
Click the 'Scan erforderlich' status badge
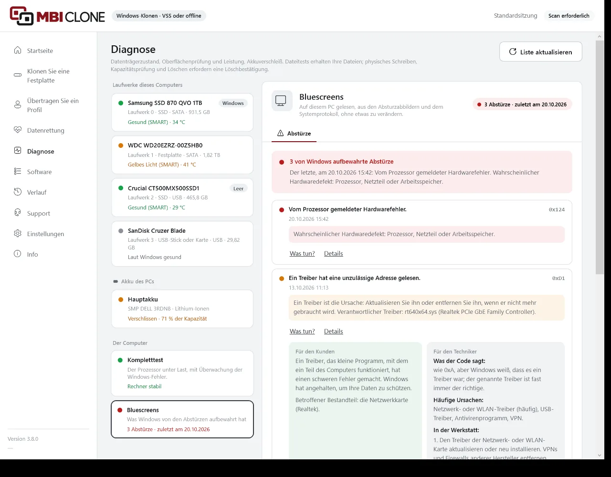pyautogui.click(x=569, y=16)
